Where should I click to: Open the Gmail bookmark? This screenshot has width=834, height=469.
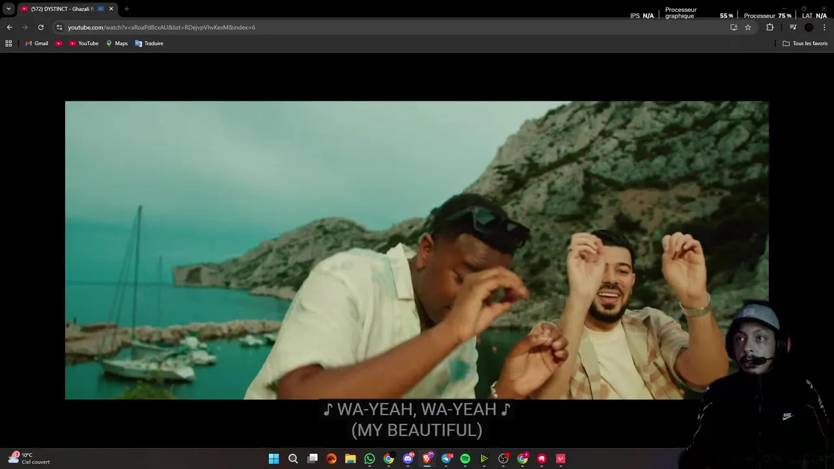click(36, 43)
